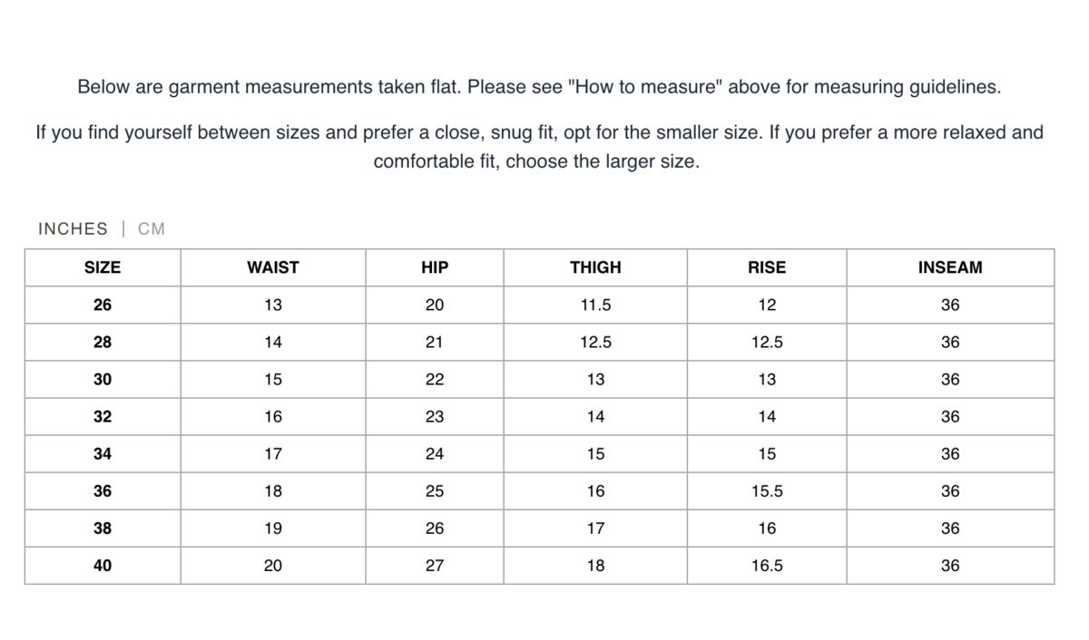
Task: Click the 11.5 thigh measurement cell
Action: coord(595,305)
